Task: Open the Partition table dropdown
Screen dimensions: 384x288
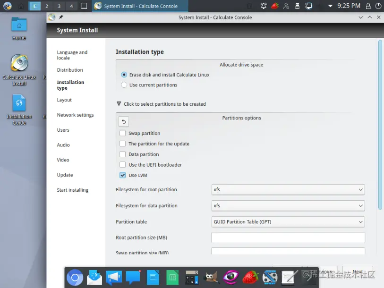Action: tap(288, 222)
